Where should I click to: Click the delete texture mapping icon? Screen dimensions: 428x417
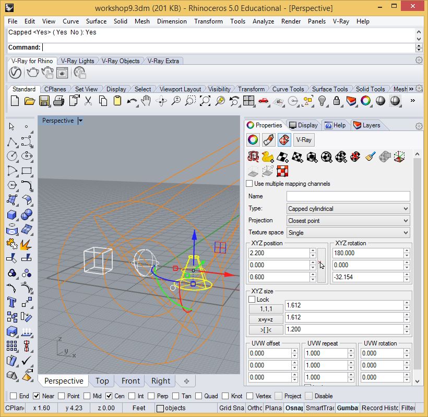coord(355,157)
